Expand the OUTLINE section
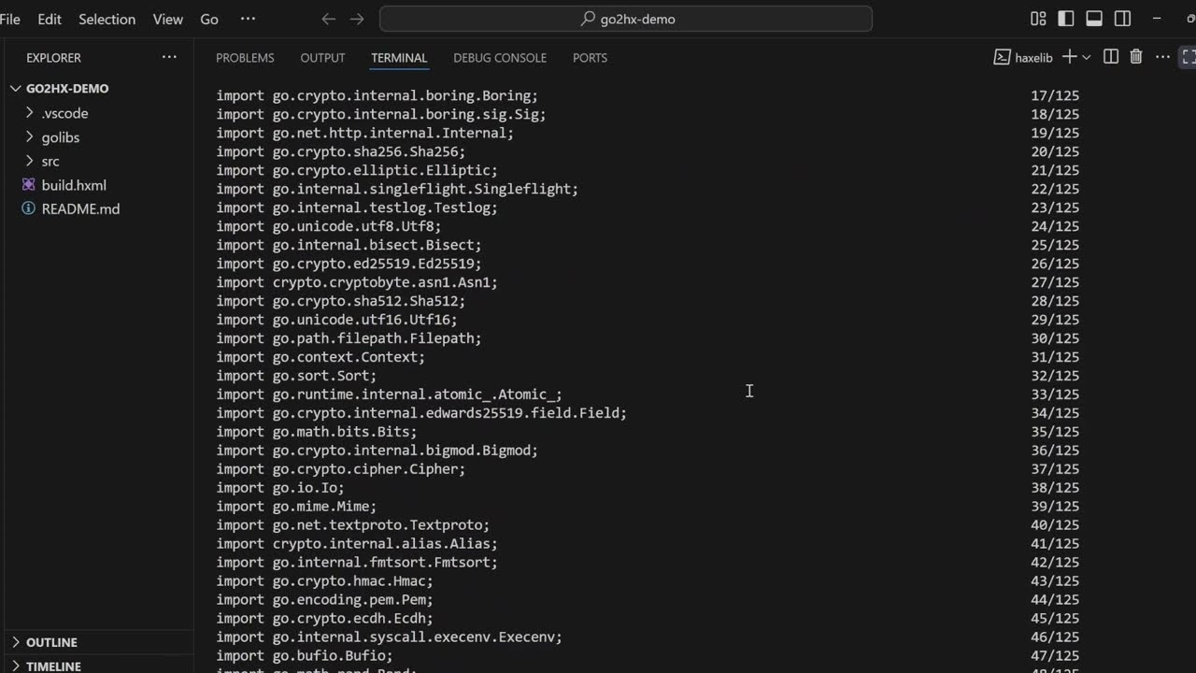1196x673 pixels. pos(51,642)
